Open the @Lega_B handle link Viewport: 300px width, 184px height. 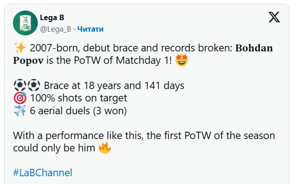[57, 29]
